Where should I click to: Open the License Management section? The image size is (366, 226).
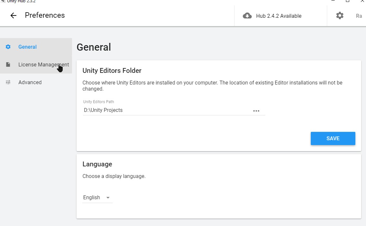36,64
